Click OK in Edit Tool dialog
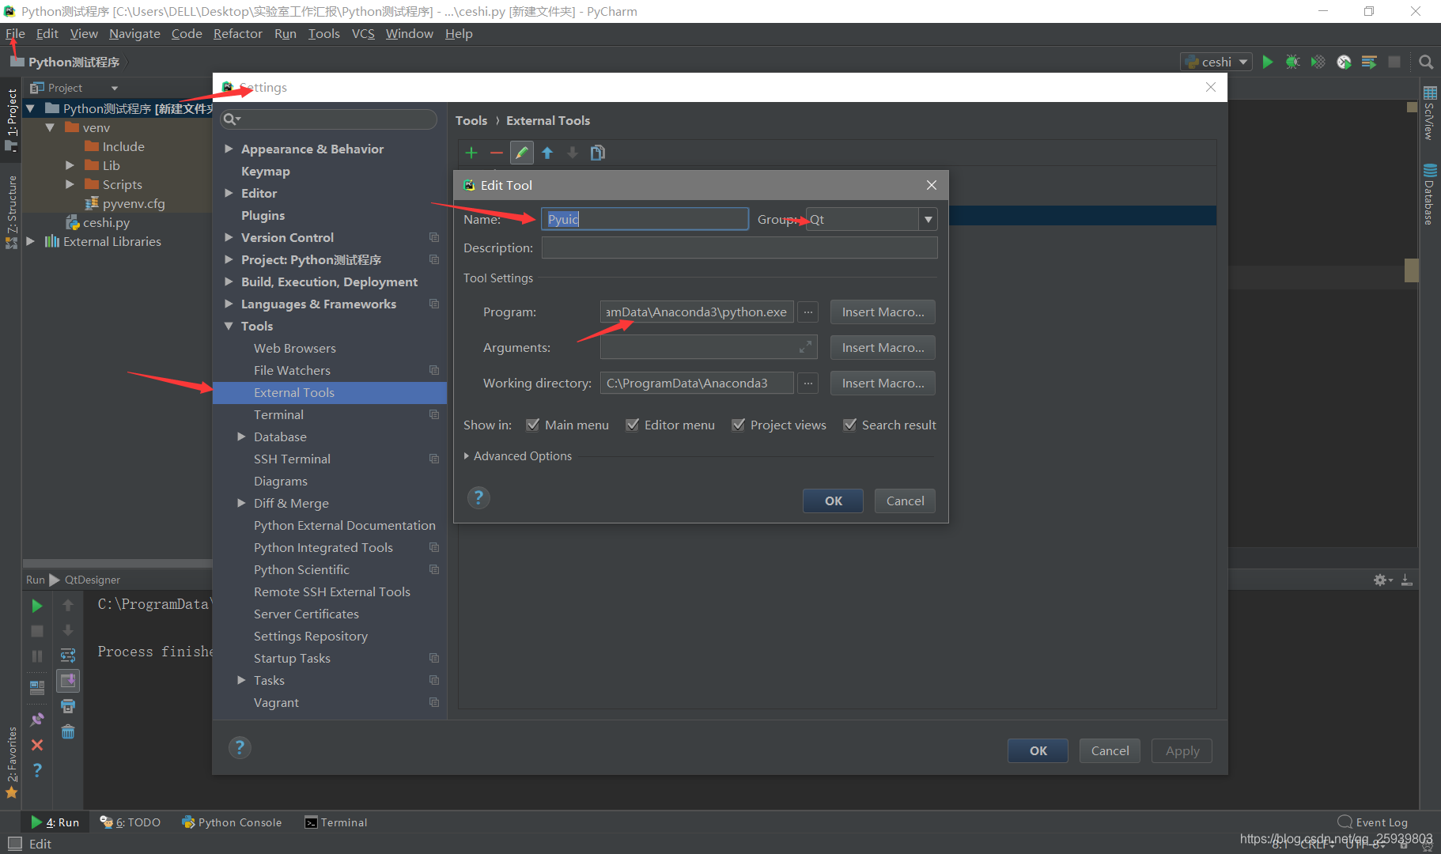Image resolution: width=1441 pixels, height=854 pixels. 833,501
